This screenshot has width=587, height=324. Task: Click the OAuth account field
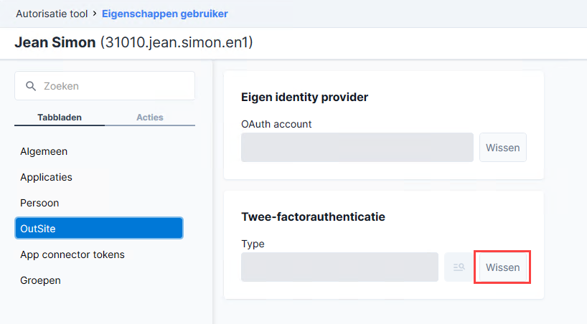357,148
